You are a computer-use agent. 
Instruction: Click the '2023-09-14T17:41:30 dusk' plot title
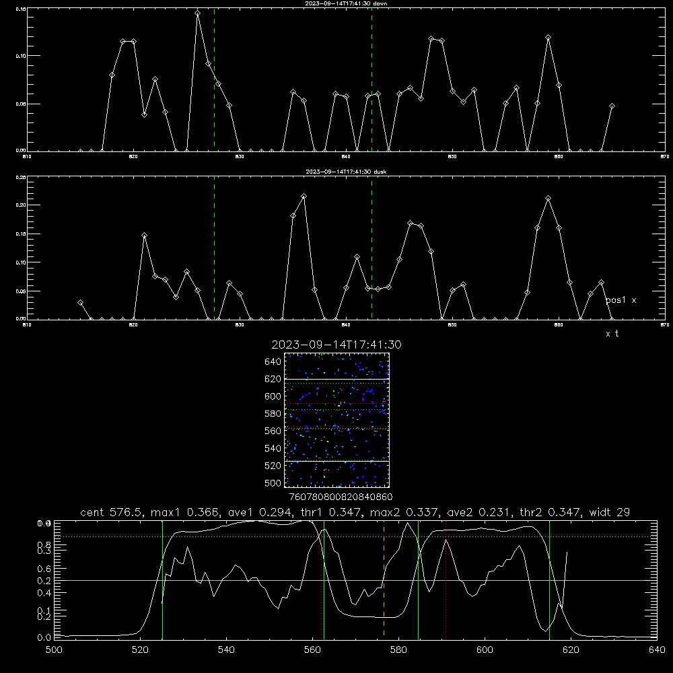(346, 172)
